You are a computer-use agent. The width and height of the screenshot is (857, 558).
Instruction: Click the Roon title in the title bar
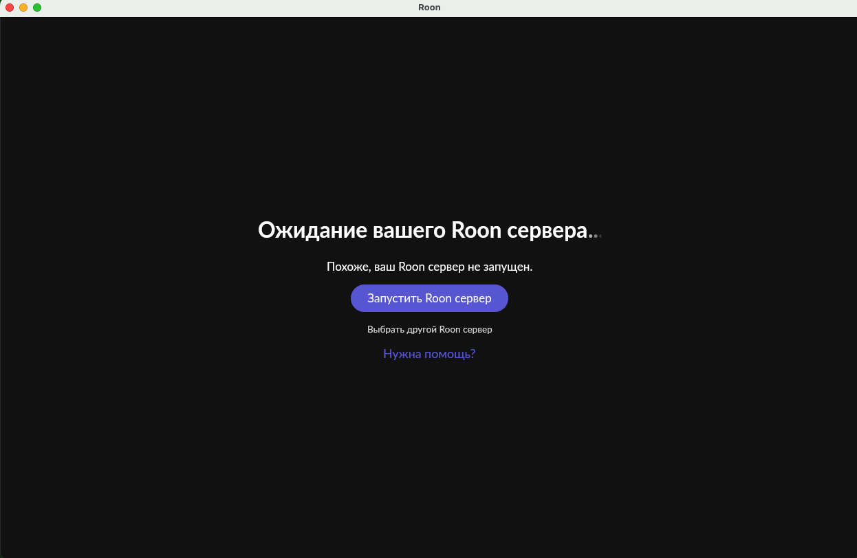429,8
